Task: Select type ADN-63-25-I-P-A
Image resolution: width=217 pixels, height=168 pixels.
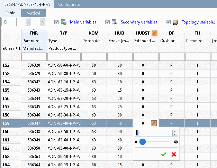Action: (64, 106)
